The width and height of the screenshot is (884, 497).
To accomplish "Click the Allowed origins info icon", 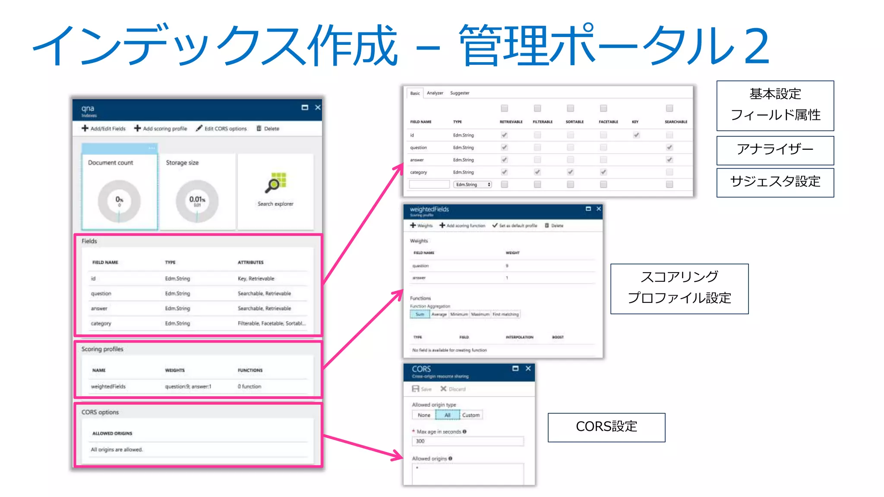I will tap(450, 459).
